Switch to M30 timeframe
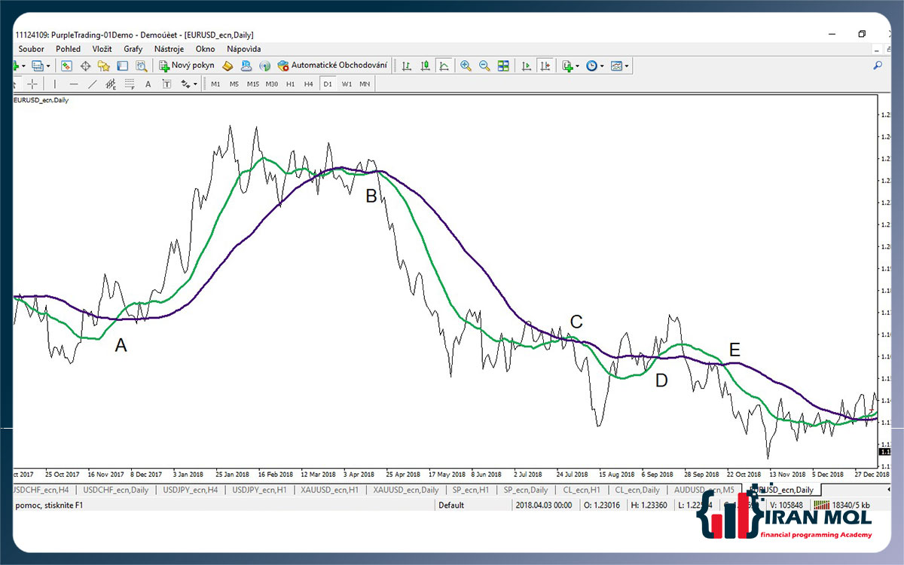The image size is (904, 565). (272, 84)
